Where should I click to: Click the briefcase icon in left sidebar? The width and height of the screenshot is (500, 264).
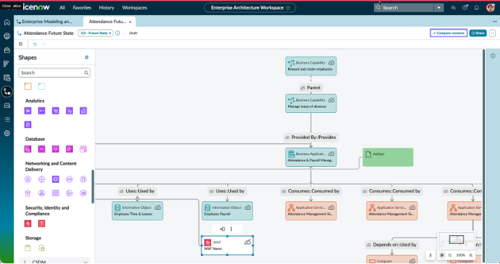click(x=7, y=50)
